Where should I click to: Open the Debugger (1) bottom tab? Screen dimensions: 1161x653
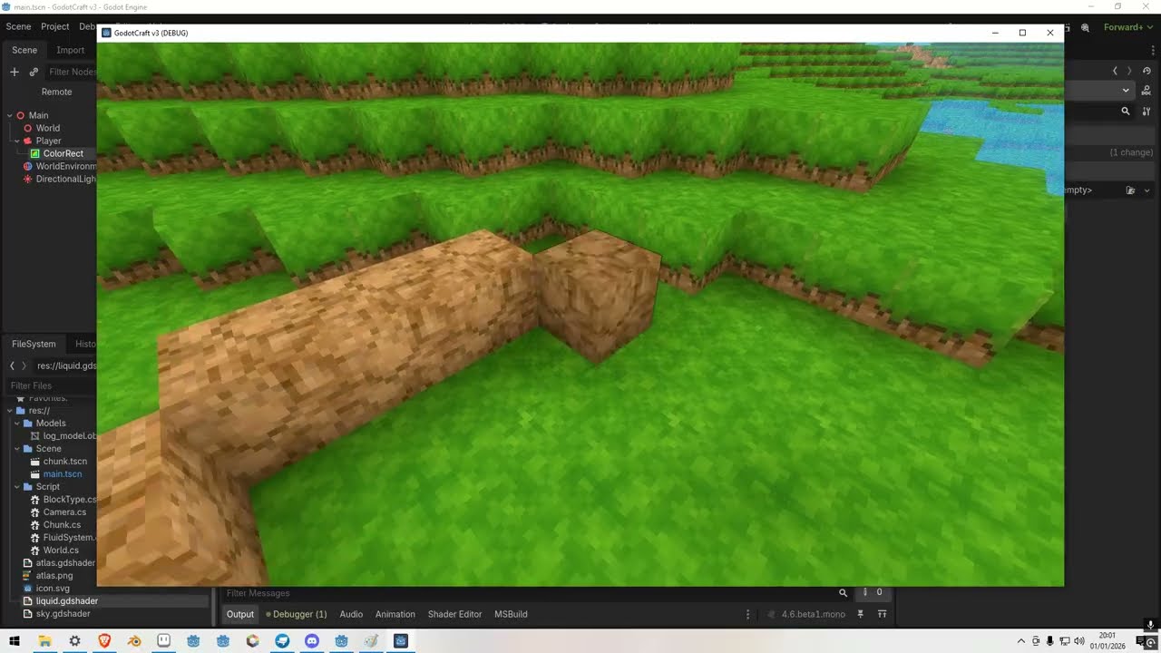pyautogui.click(x=297, y=614)
